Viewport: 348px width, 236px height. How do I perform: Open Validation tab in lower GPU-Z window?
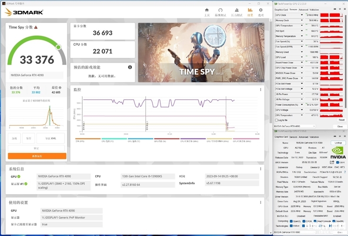coord(314,137)
